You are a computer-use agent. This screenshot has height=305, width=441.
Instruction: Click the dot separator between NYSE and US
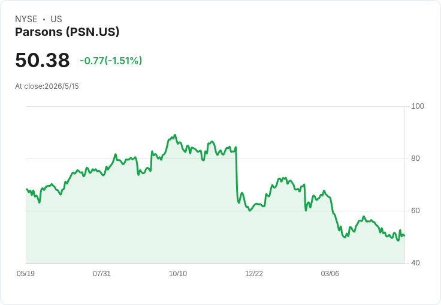coord(44,19)
